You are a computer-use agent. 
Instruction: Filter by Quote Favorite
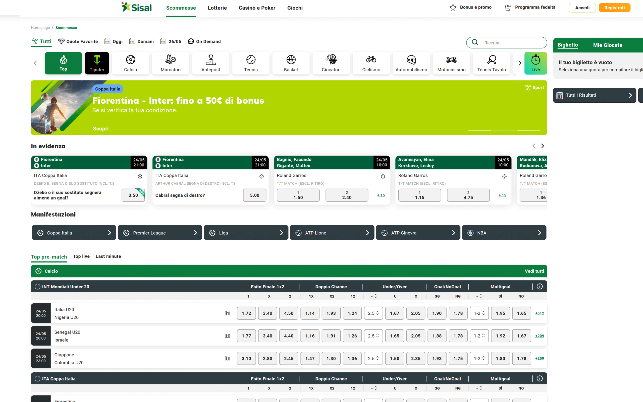click(x=78, y=41)
